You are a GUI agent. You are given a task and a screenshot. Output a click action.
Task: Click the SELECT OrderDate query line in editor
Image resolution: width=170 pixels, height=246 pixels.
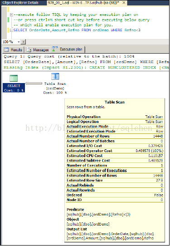point(77,30)
